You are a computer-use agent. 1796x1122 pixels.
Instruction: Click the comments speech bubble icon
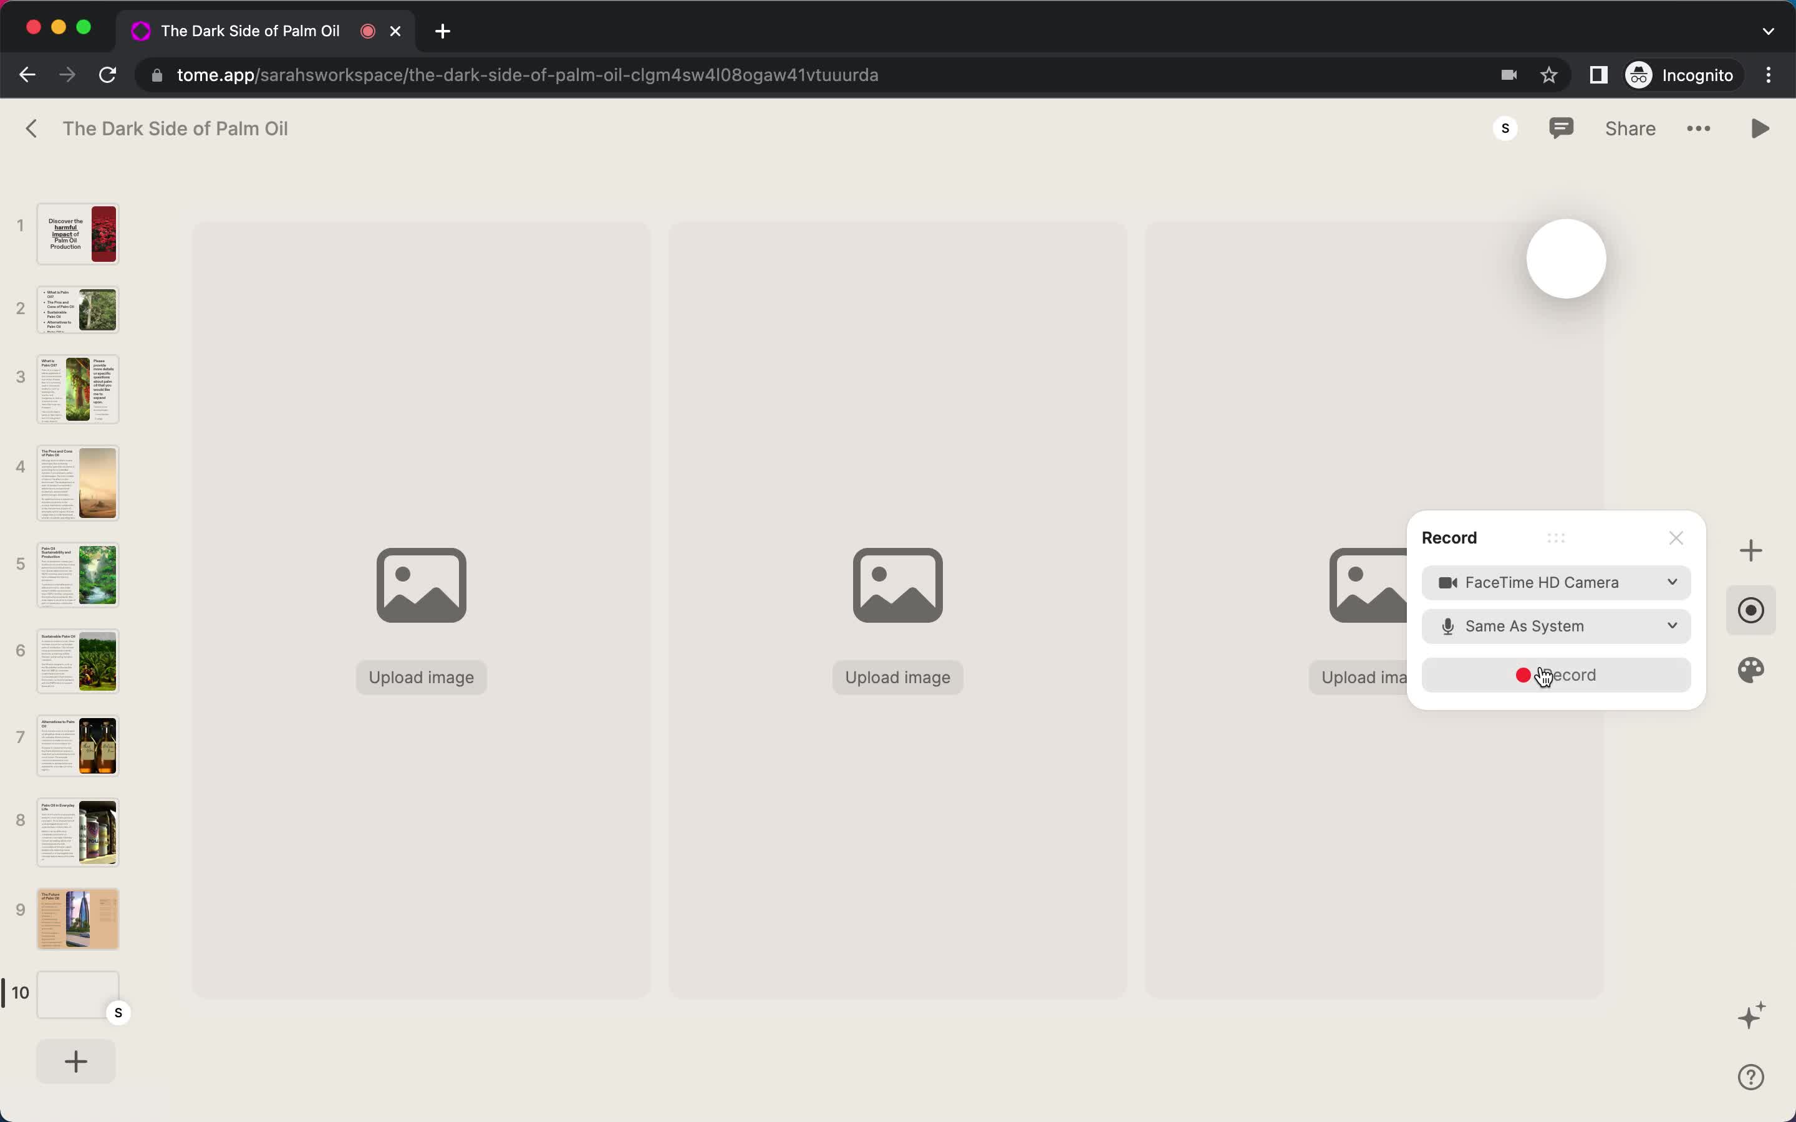coord(1562,128)
